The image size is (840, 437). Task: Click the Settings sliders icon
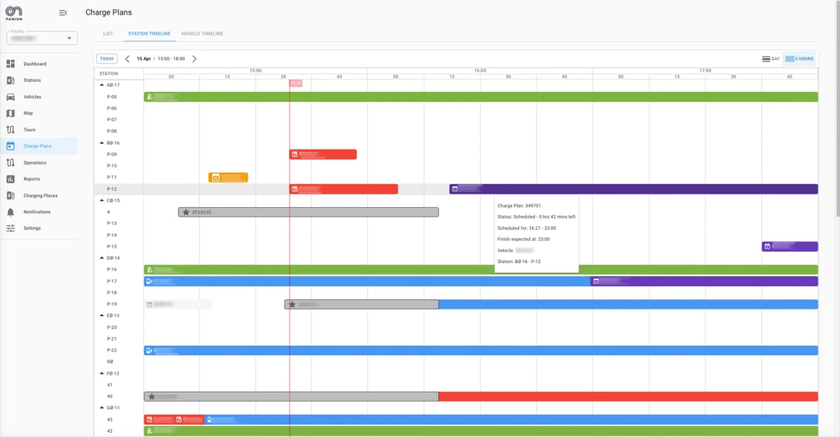[10, 228]
